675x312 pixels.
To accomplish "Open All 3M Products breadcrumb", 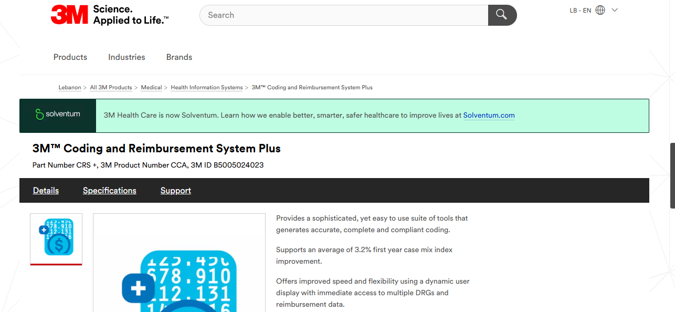I will [x=111, y=87].
